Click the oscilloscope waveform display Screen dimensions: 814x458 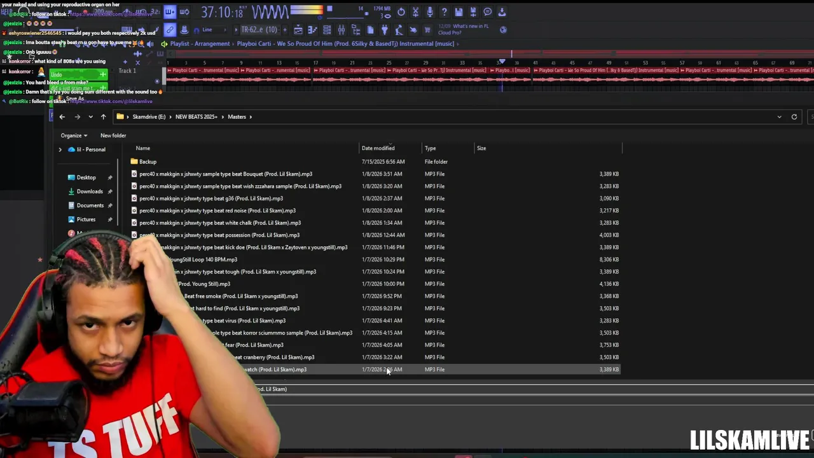click(270, 12)
